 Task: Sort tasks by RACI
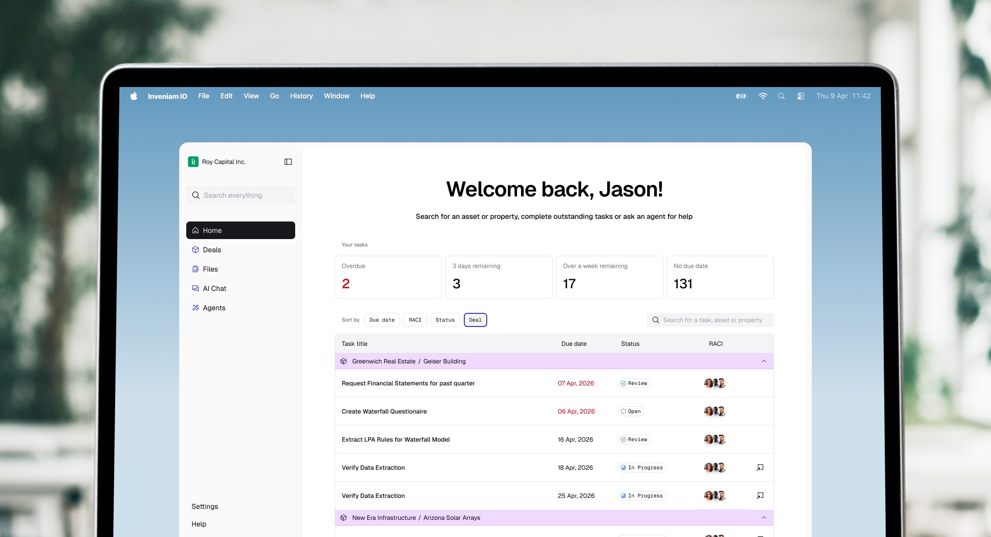pyautogui.click(x=415, y=320)
